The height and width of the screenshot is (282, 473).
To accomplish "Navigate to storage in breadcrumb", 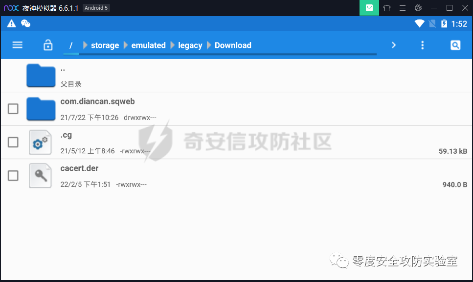I will click(x=105, y=45).
